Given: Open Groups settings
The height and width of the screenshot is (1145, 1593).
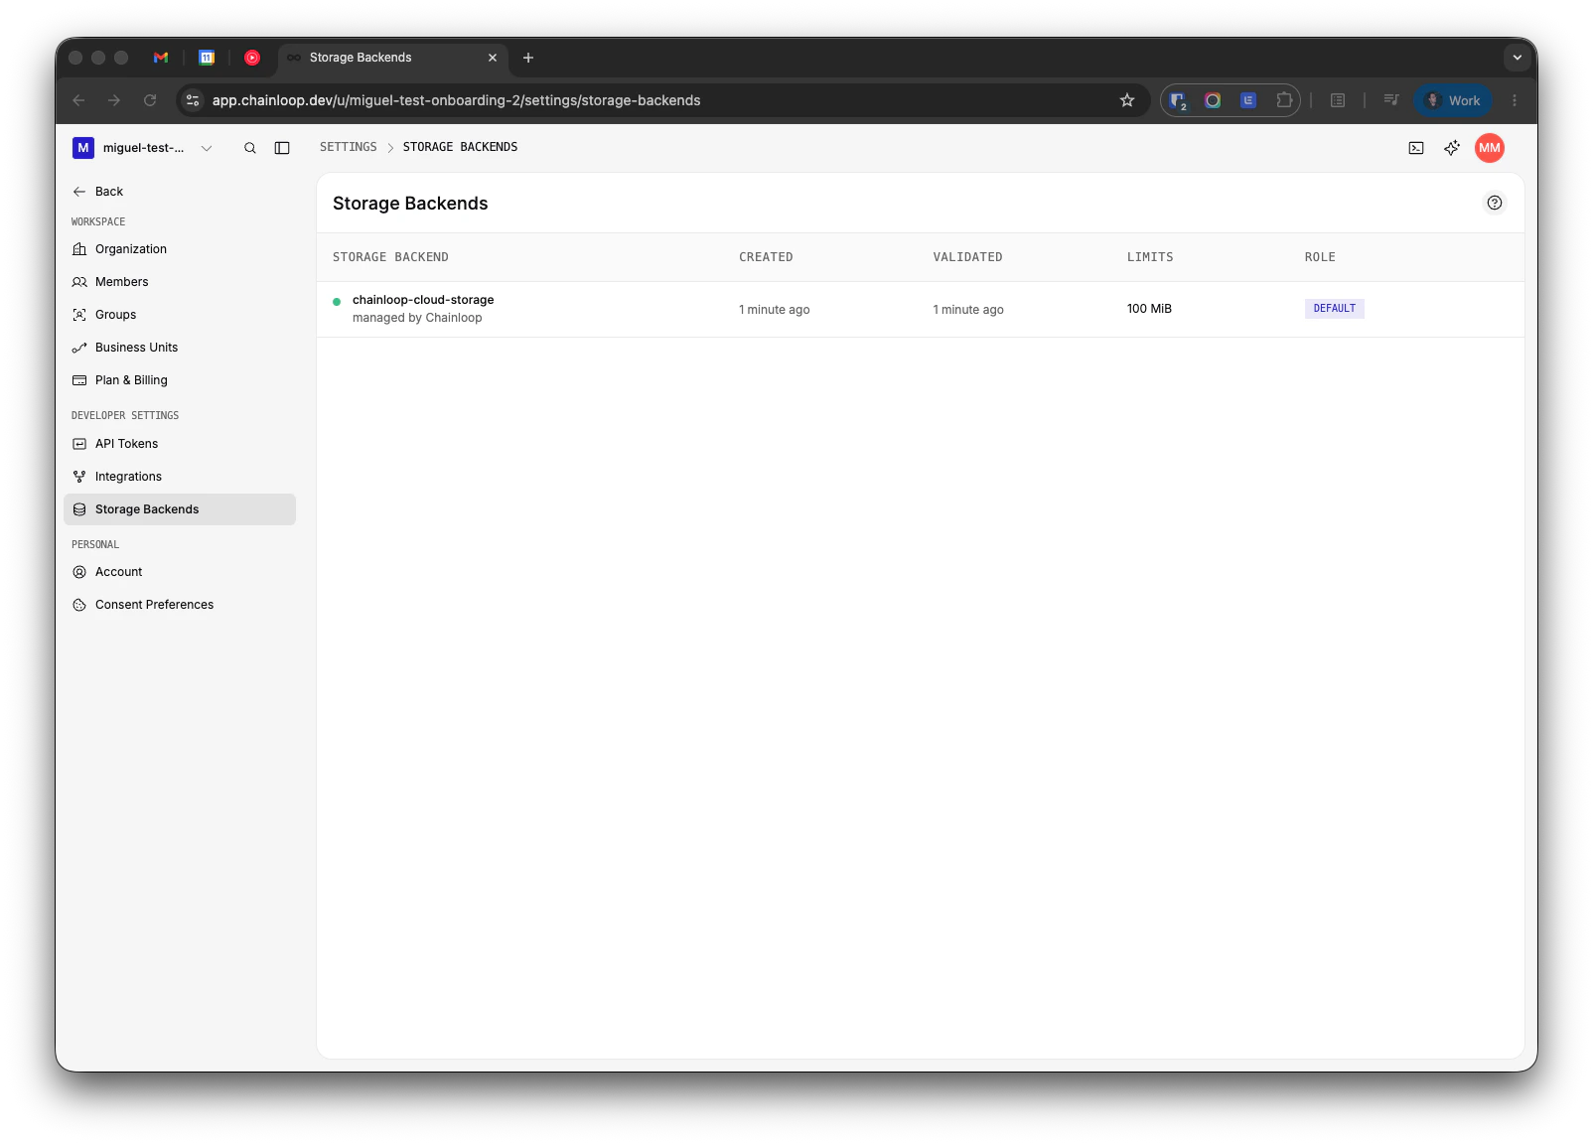Looking at the screenshot, I should [x=180, y=315].
